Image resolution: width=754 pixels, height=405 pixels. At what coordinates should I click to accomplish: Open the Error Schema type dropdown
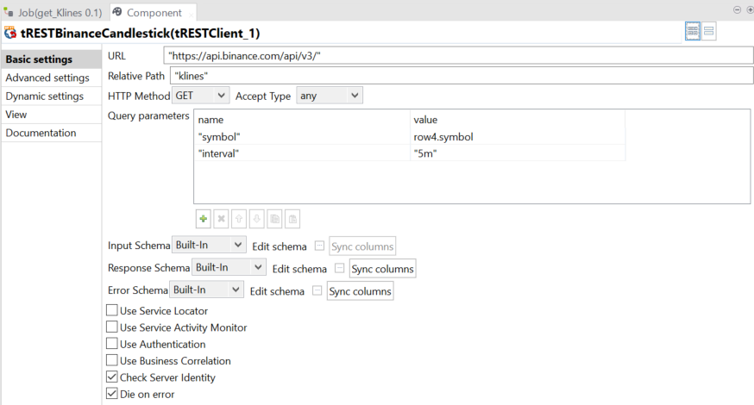click(206, 290)
